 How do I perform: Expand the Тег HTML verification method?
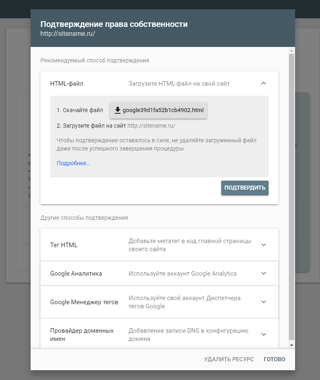(264, 245)
